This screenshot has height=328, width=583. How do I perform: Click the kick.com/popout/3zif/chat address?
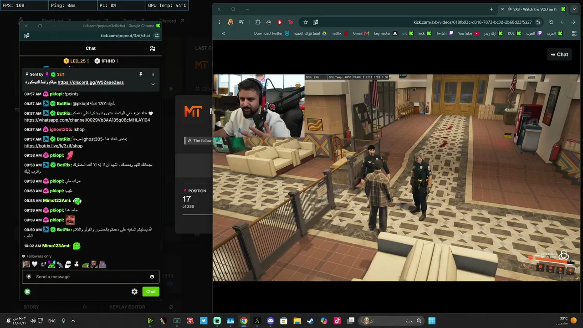click(x=125, y=36)
